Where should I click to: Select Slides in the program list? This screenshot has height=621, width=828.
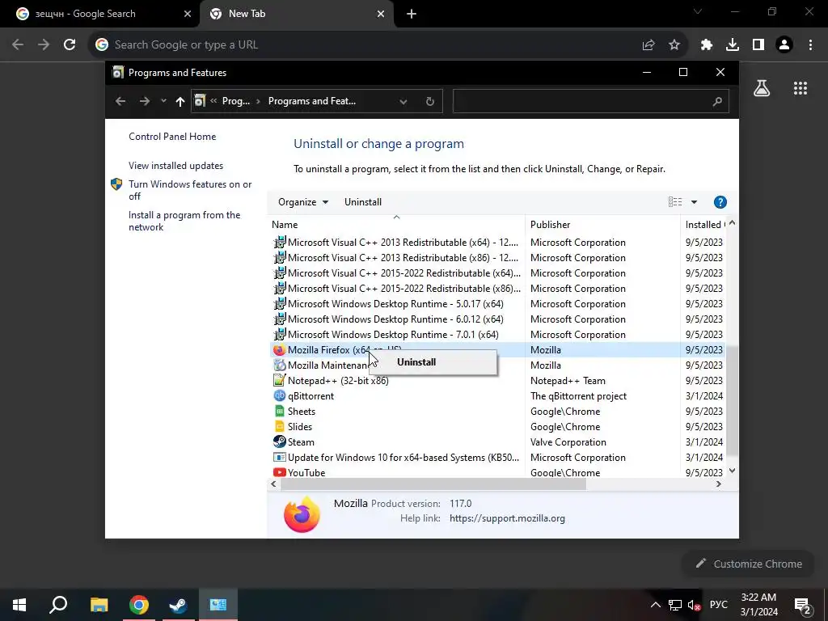[x=496, y=427]
